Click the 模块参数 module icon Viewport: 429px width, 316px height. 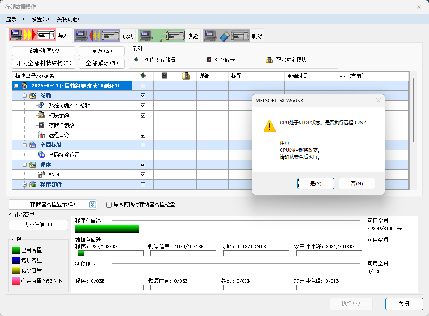coord(41,115)
